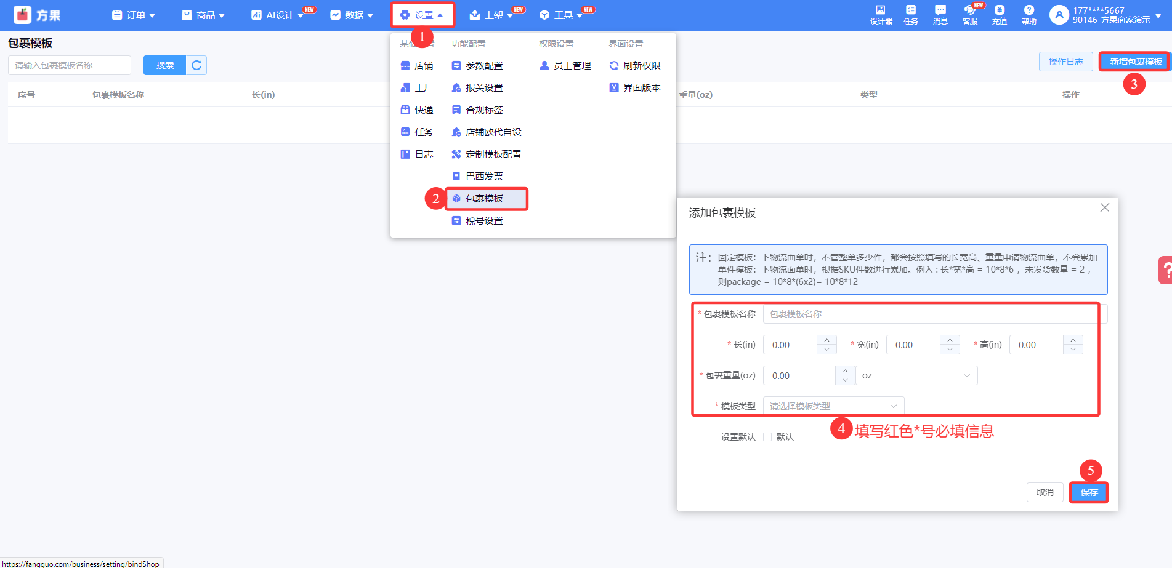Viewport: 1172px width, 568px height.
Task: Increase the 长(in) value with up arrow
Action: (826, 340)
